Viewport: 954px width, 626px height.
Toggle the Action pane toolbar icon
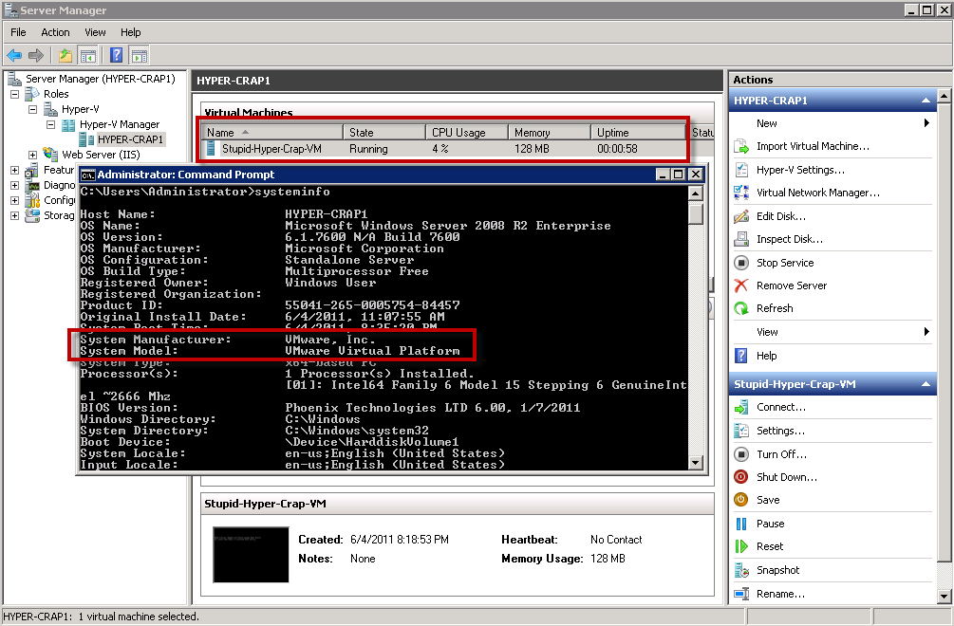coord(140,56)
